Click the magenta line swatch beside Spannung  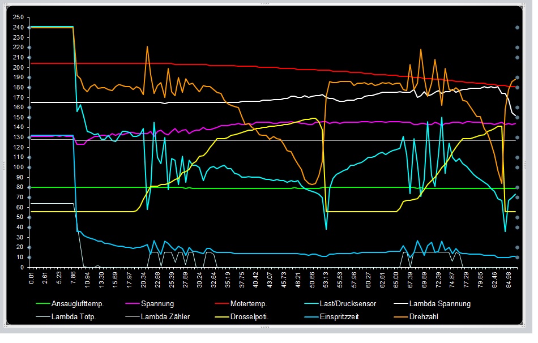click(x=131, y=304)
